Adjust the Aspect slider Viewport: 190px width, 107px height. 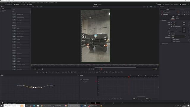tap(176, 30)
